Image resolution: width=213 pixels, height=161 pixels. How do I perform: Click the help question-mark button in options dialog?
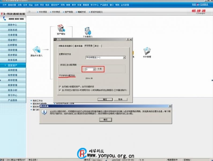(128, 39)
